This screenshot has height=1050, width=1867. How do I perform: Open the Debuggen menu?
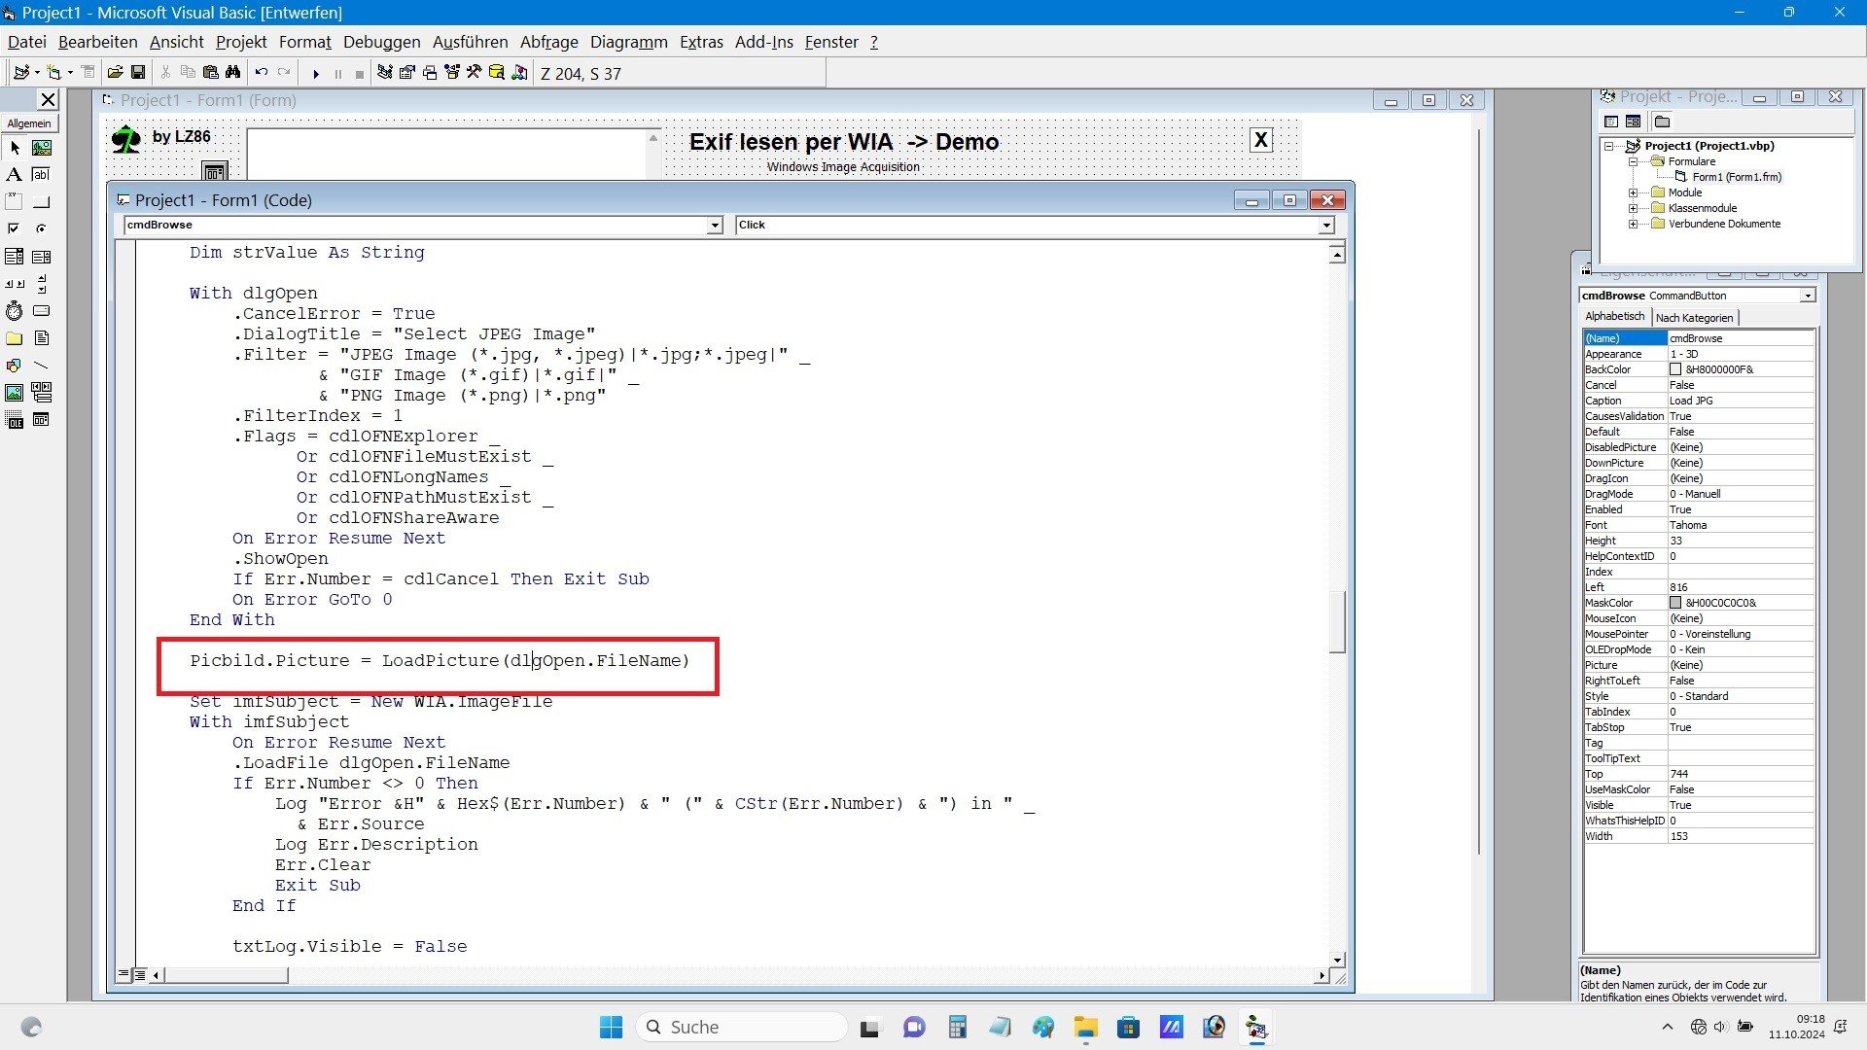tap(381, 42)
